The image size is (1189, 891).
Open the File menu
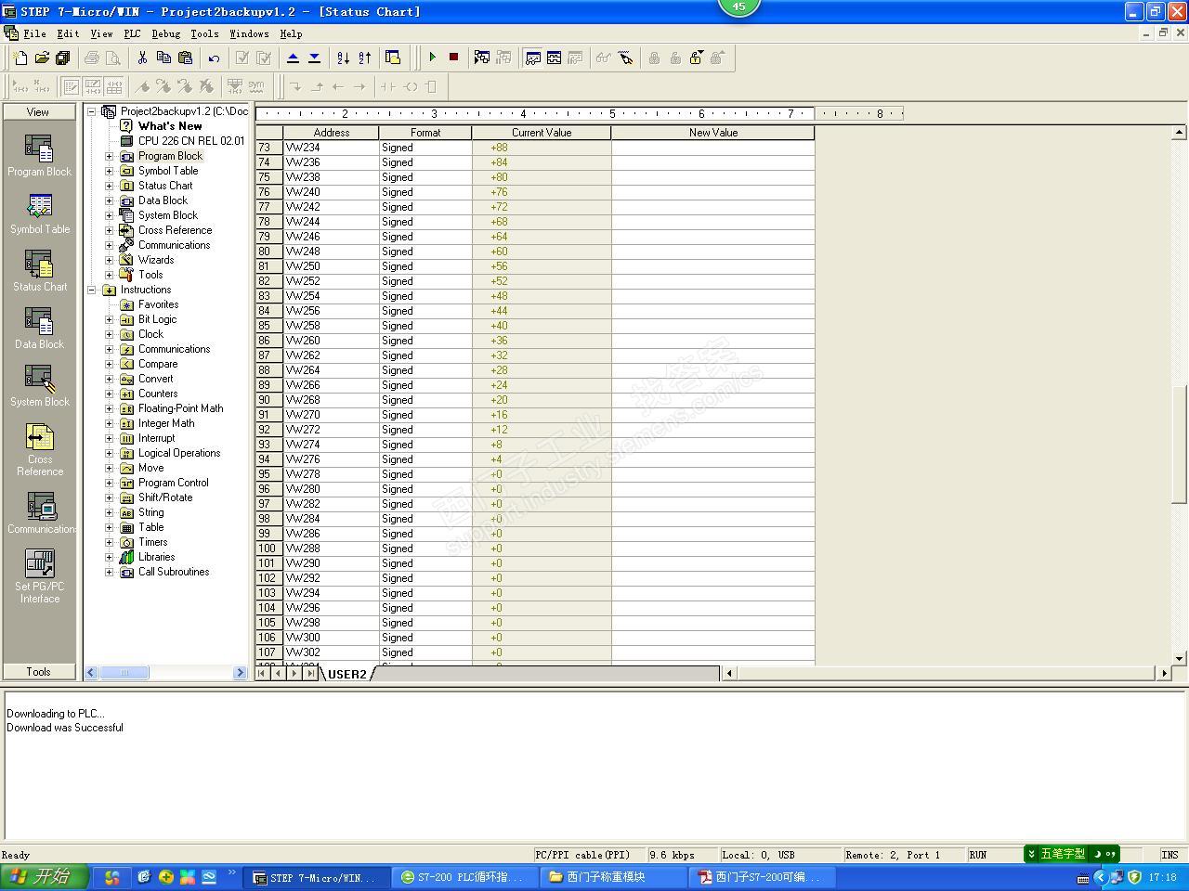click(x=34, y=33)
